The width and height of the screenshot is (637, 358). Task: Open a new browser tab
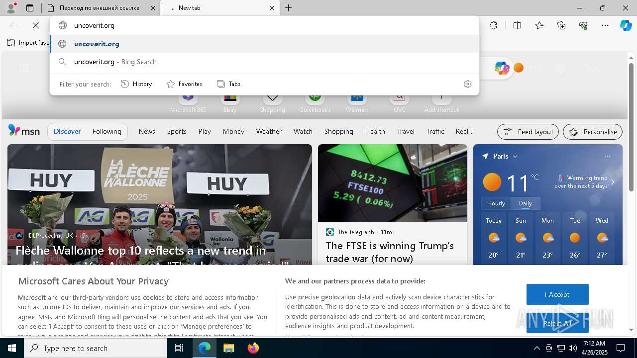point(289,8)
